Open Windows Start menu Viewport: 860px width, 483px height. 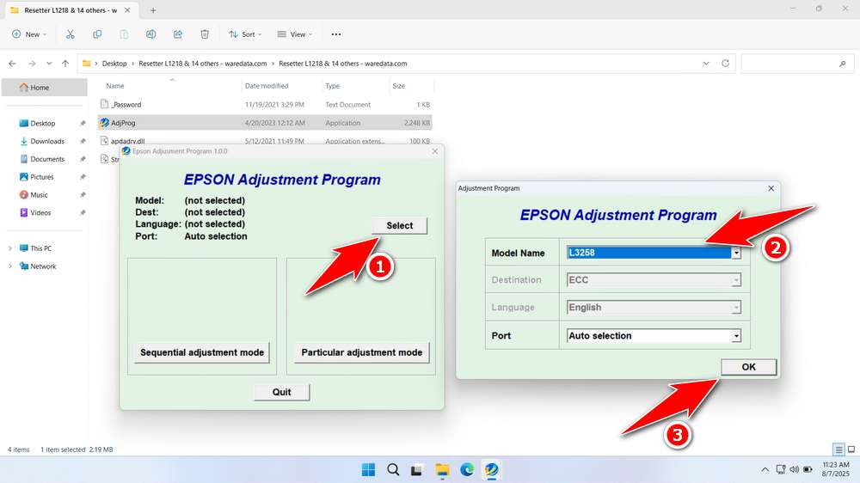[369, 470]
